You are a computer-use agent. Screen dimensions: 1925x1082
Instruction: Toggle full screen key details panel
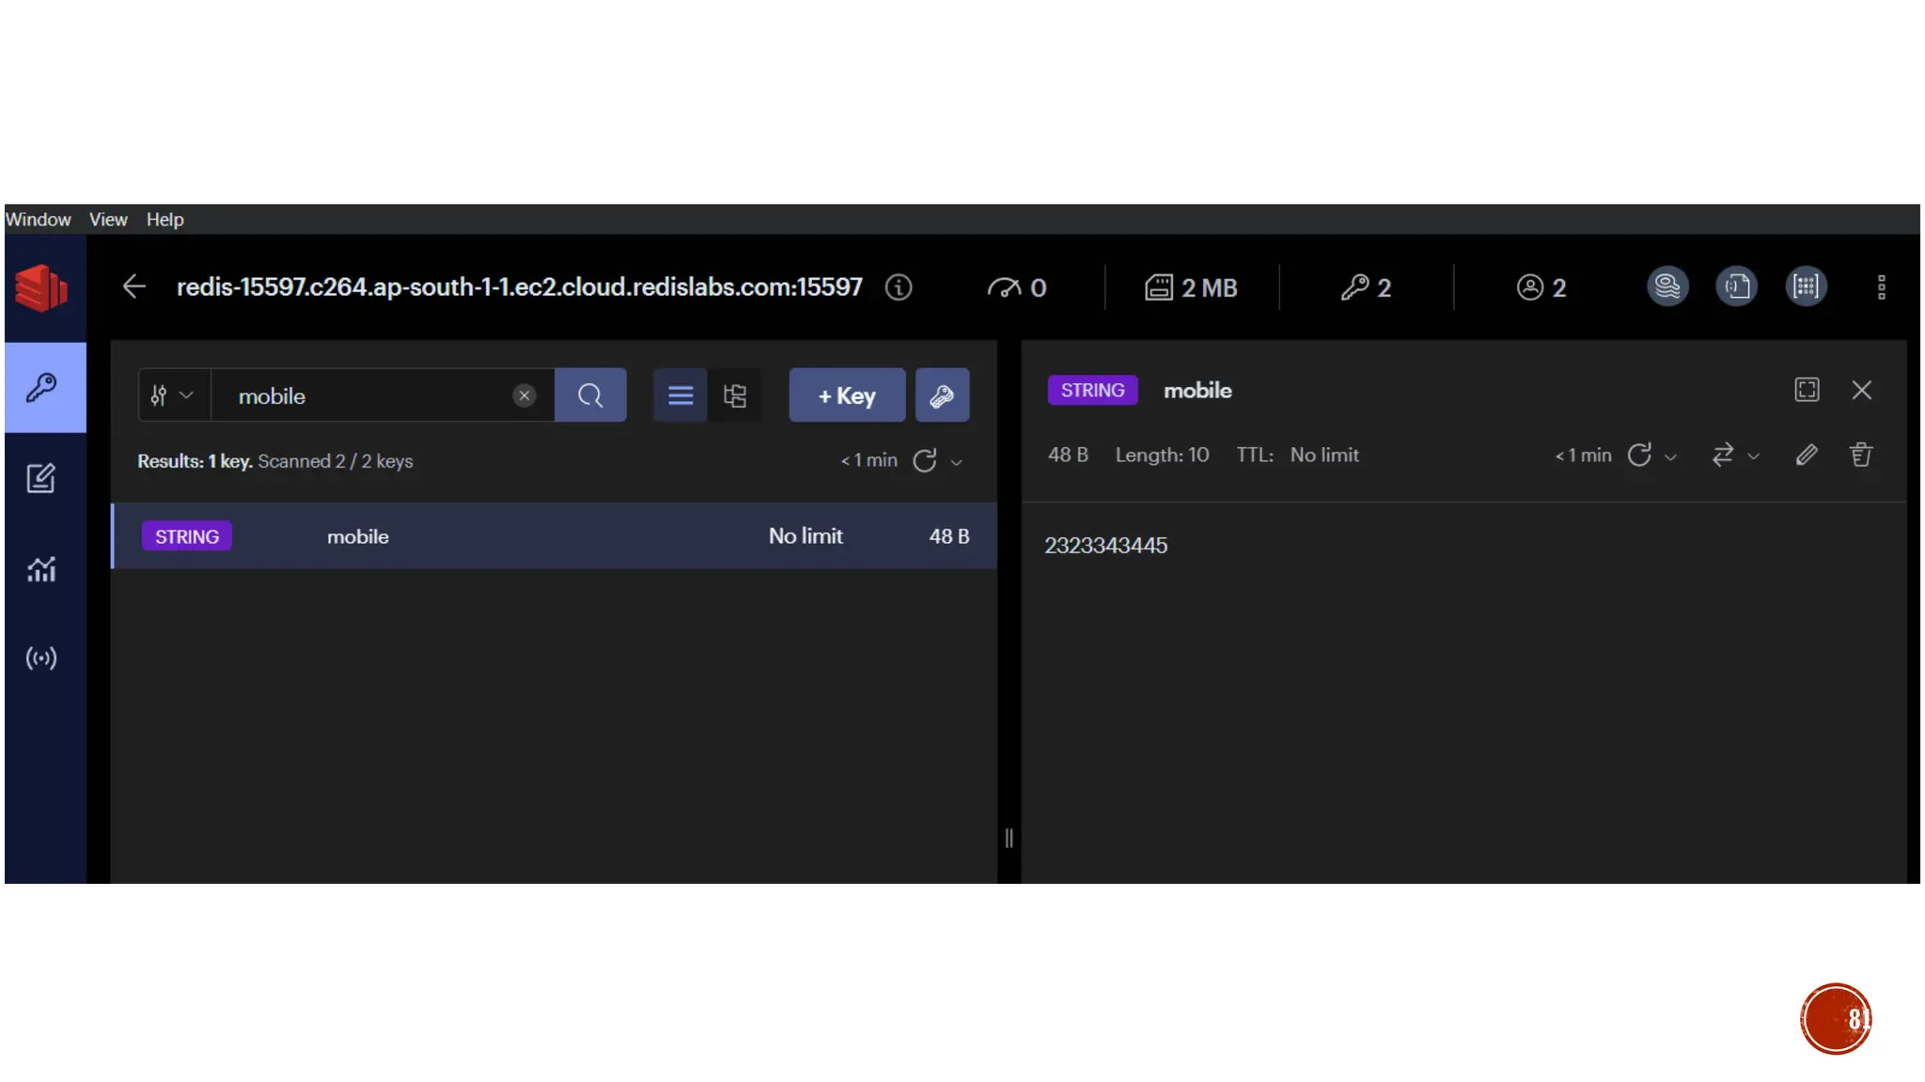(x=1807, y=390)
